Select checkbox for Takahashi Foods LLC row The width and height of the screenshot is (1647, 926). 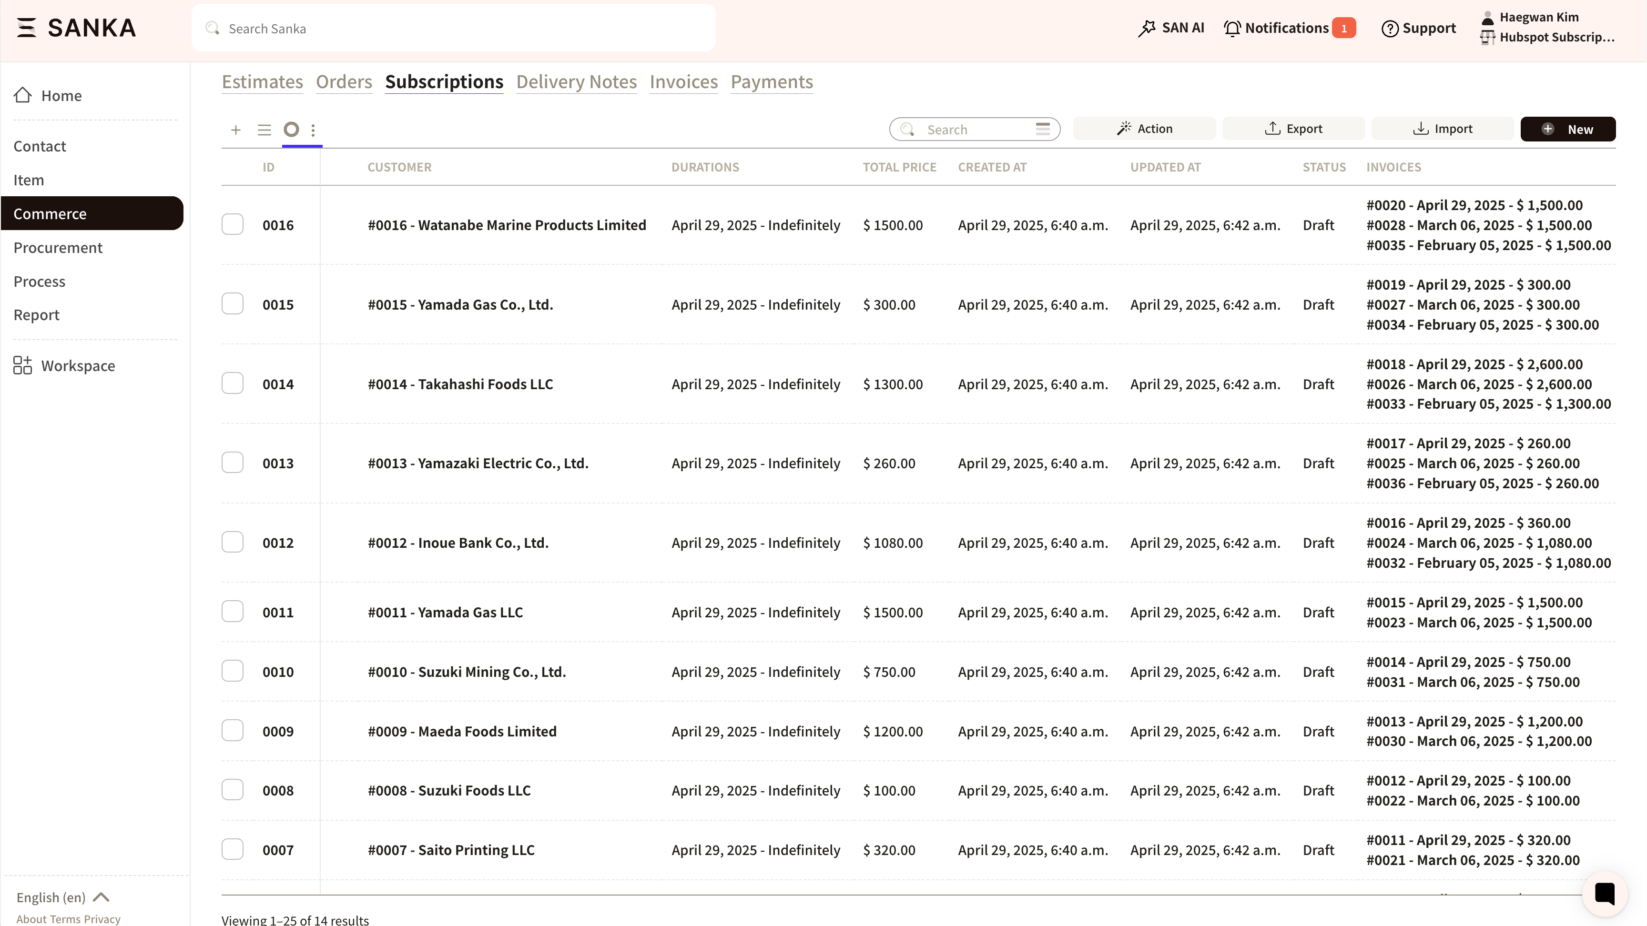click(x=233, y=383)
